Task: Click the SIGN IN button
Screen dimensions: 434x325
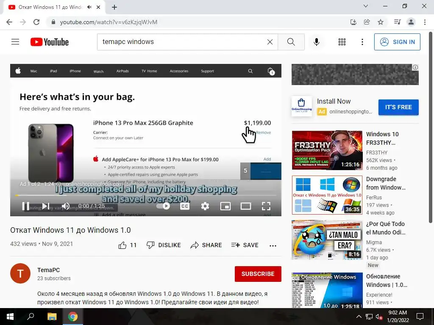Action: 397,42
